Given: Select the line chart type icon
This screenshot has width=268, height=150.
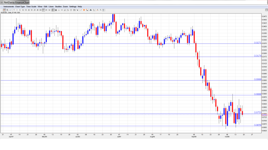Looking at the screenshot, I should click(x=10, y=10).
